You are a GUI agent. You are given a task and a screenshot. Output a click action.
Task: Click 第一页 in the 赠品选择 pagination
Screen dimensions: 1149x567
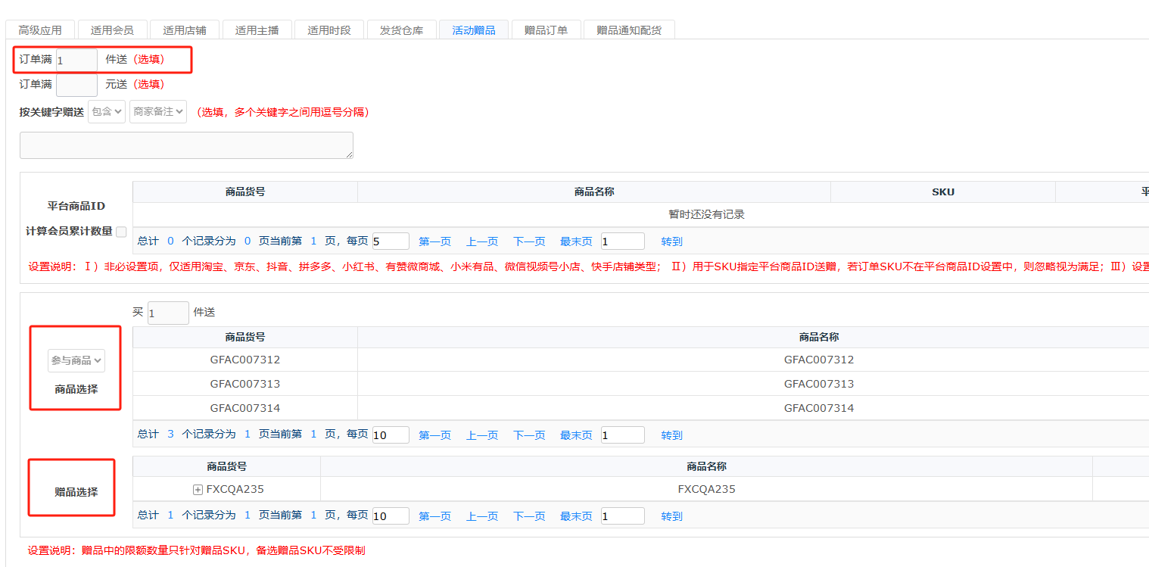click(x=434, y=516)
